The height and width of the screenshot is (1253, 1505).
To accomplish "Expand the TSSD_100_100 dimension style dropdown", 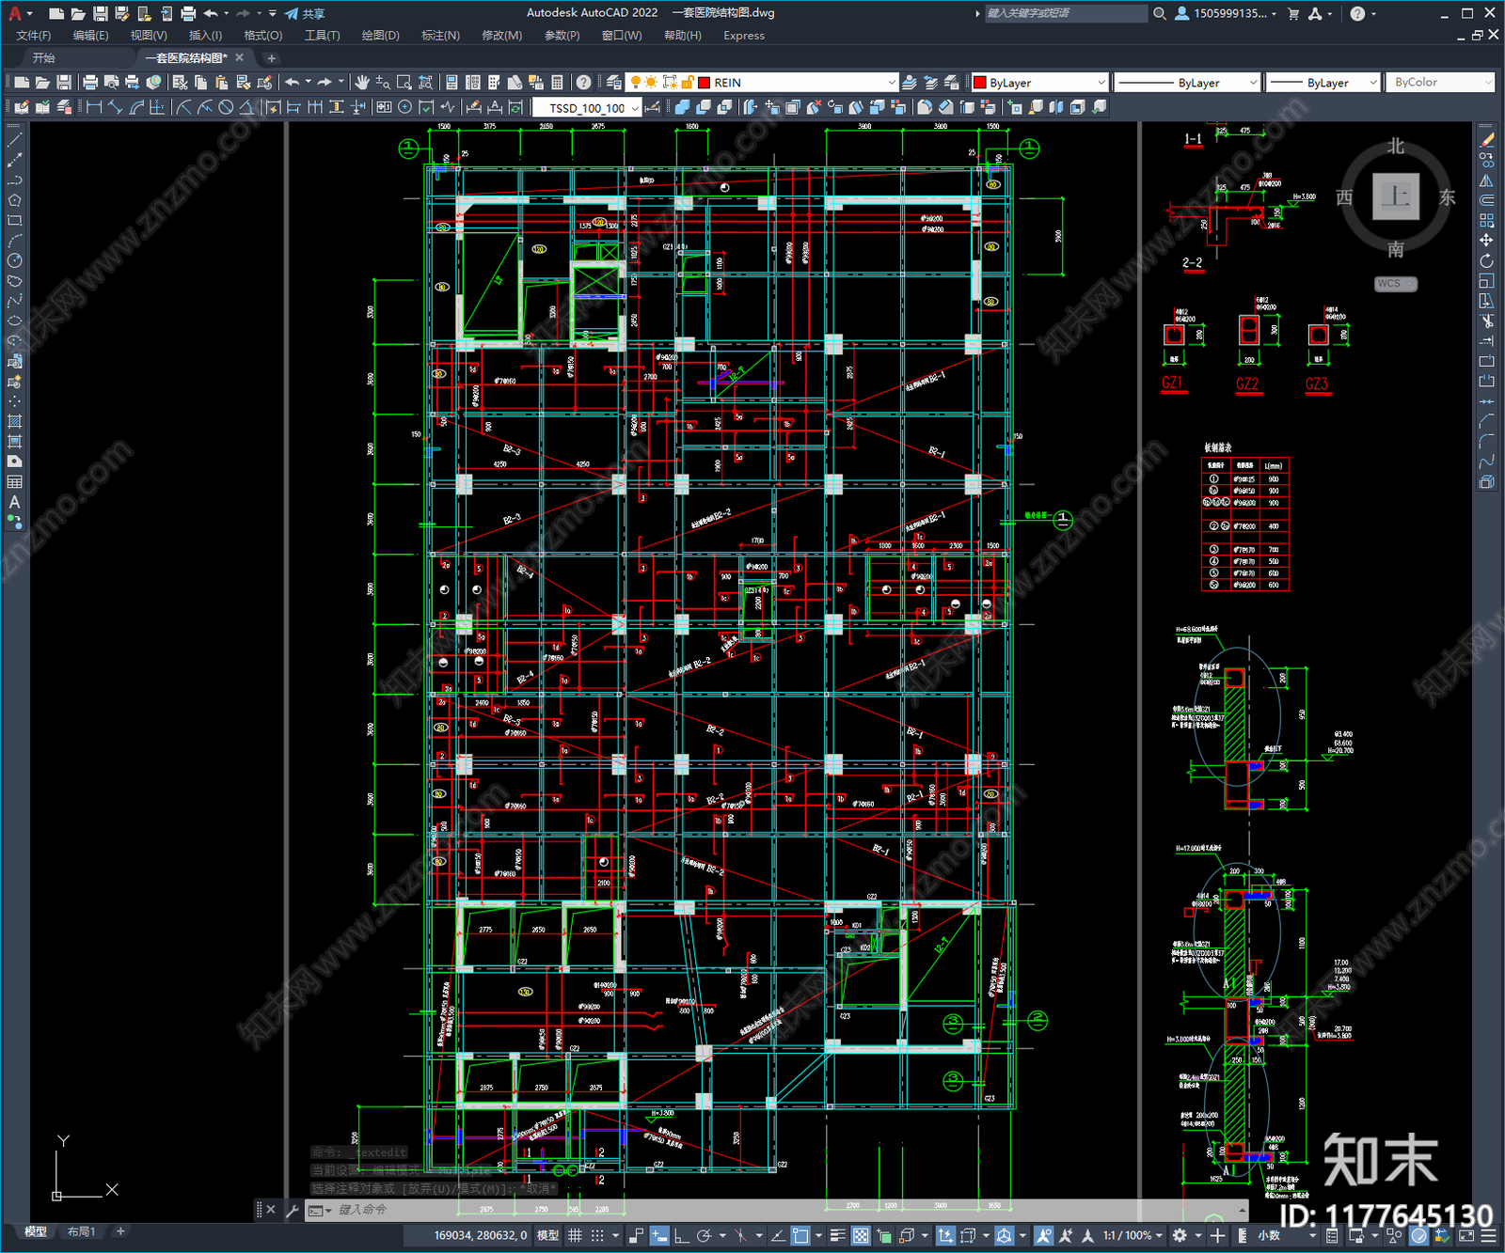I will click(x=635, y=107).
